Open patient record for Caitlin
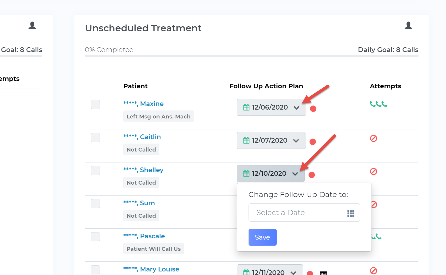 tap(142, 136)
